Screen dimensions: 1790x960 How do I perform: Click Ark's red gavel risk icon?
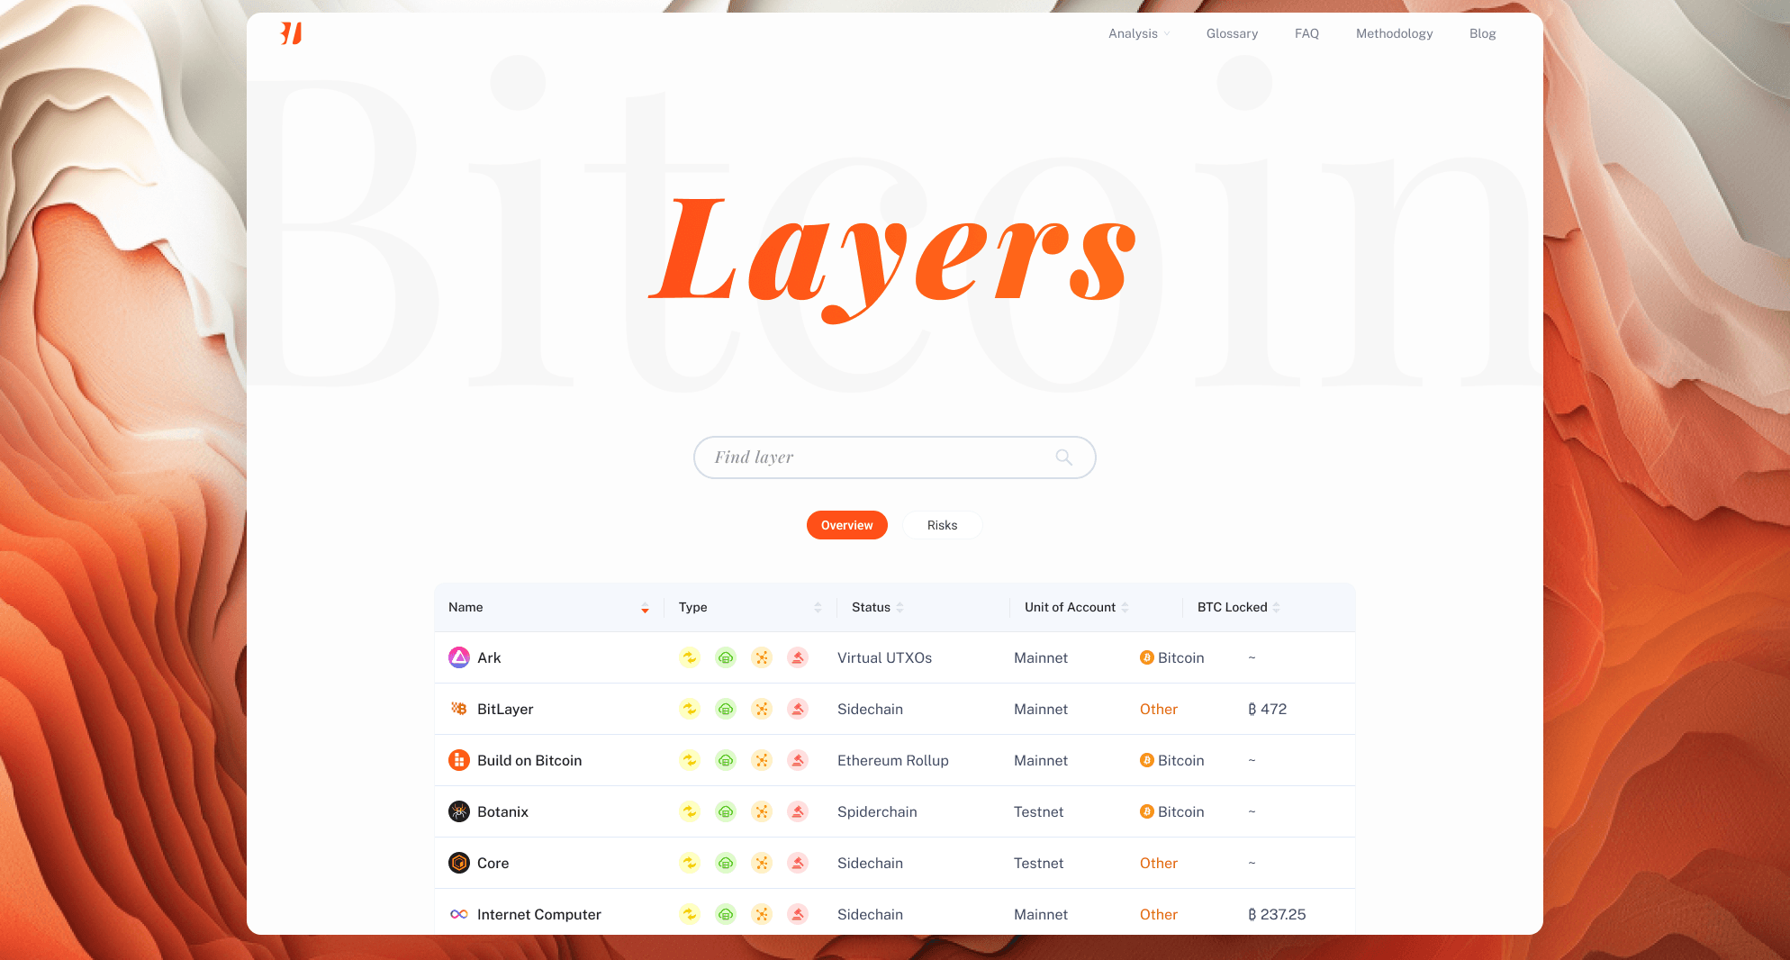click(x=798, y=657)
